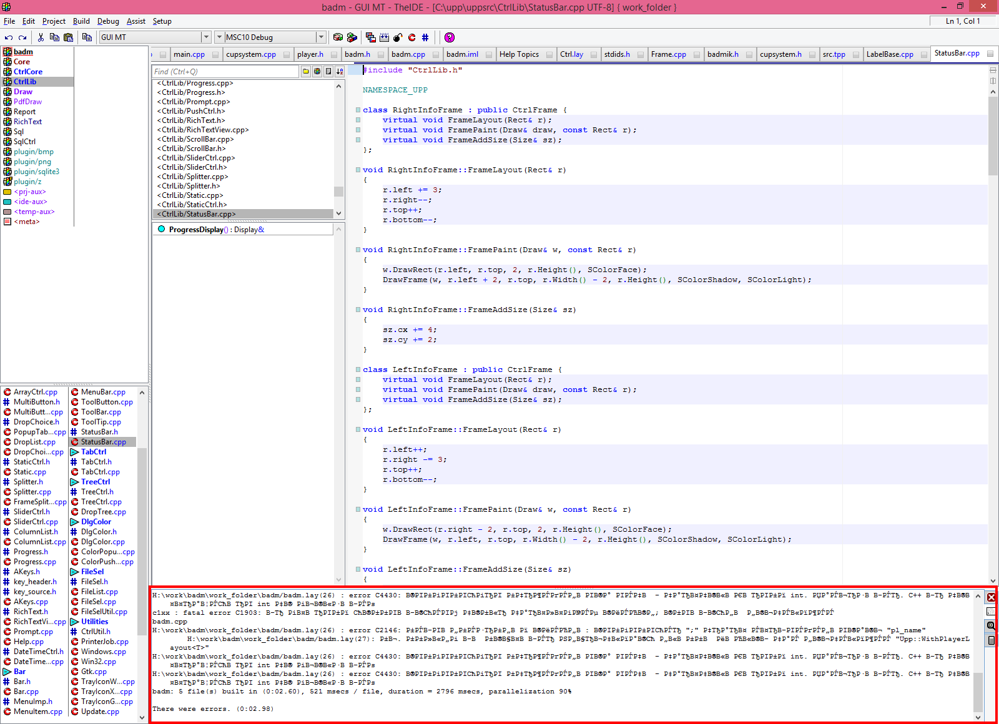999x724 pixels.
Task: Expand the MSC10 Debug build method dropdown
Action: (320, 37)
